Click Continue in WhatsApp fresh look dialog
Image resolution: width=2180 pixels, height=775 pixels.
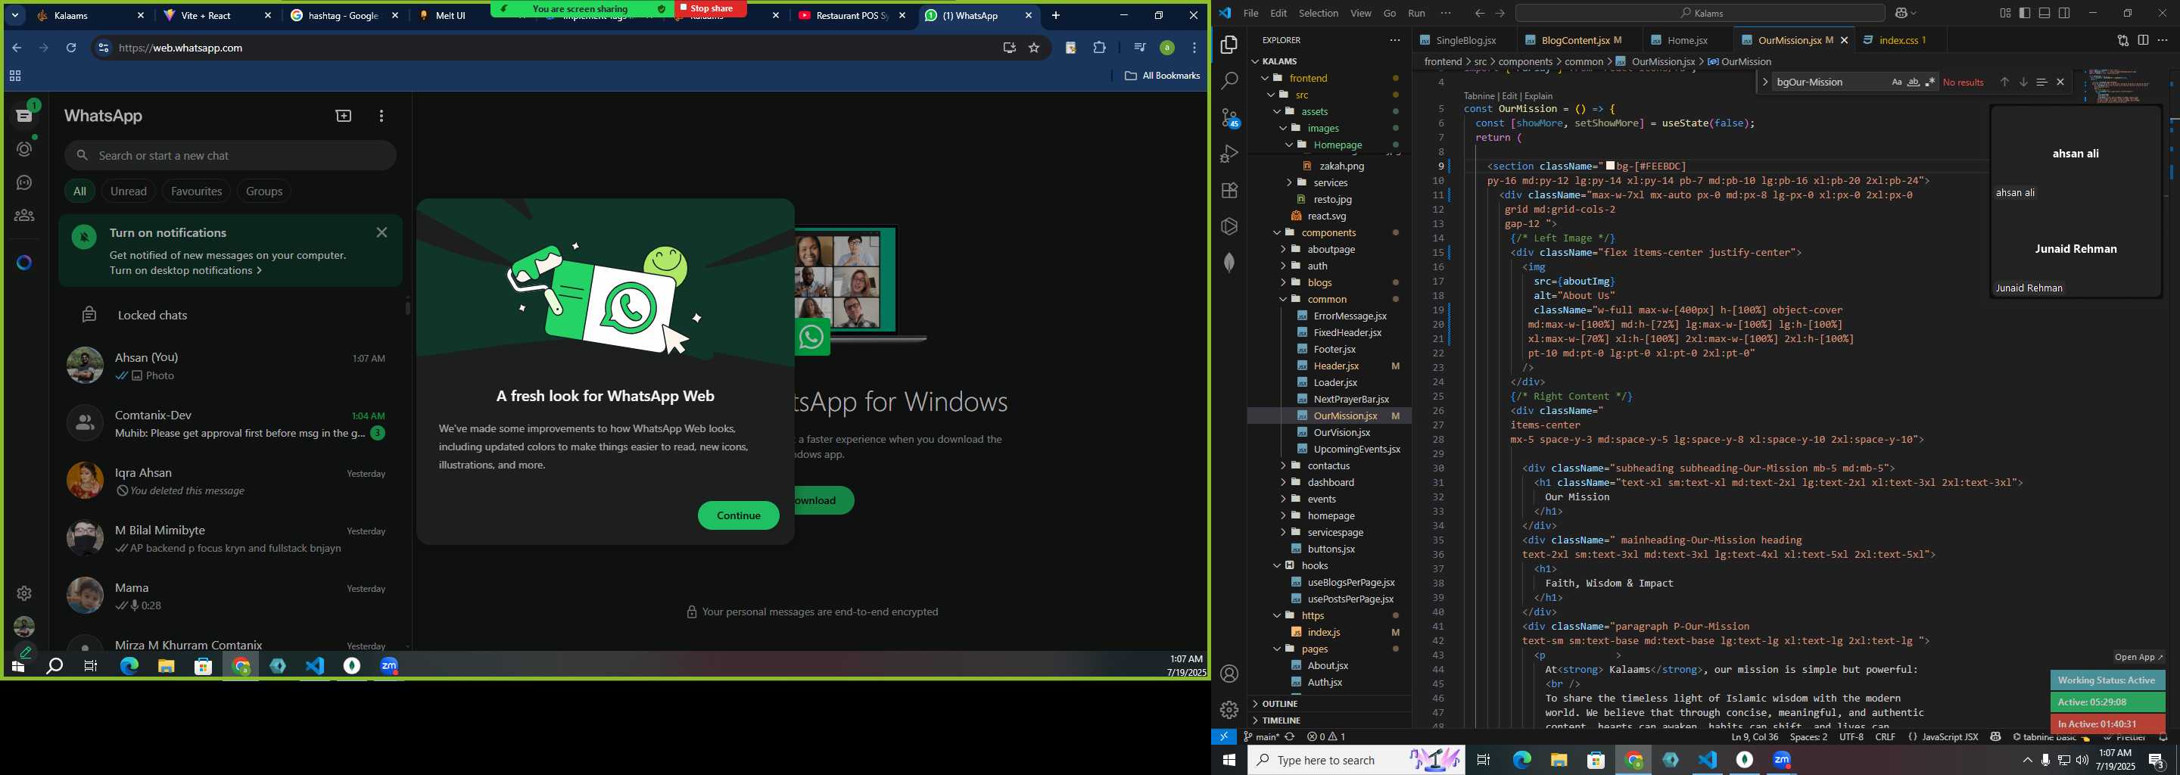738,515
